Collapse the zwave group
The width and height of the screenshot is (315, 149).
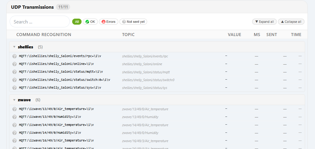(14, 100)
